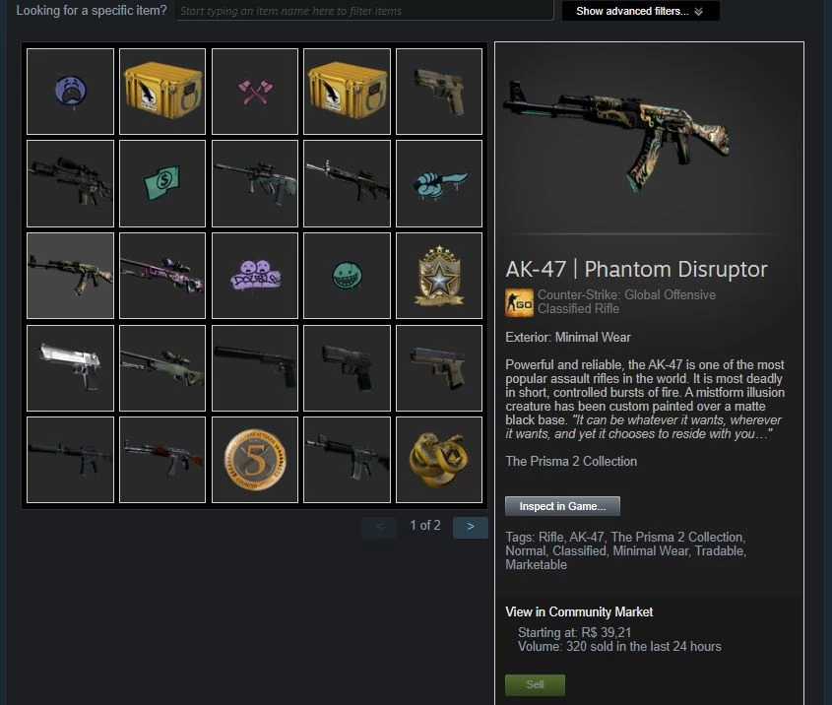Screen dimensions: 832x705
Task: Select the pink sniper rifle item
Action: (x=162, y=276)
